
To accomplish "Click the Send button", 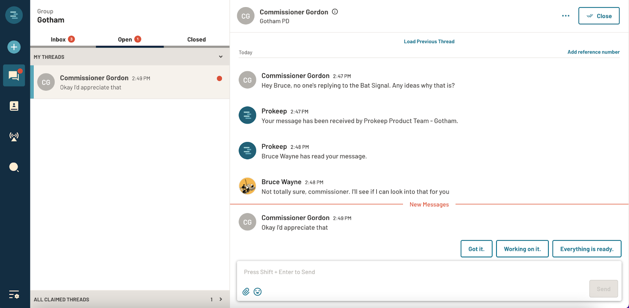I will [603, 289].
